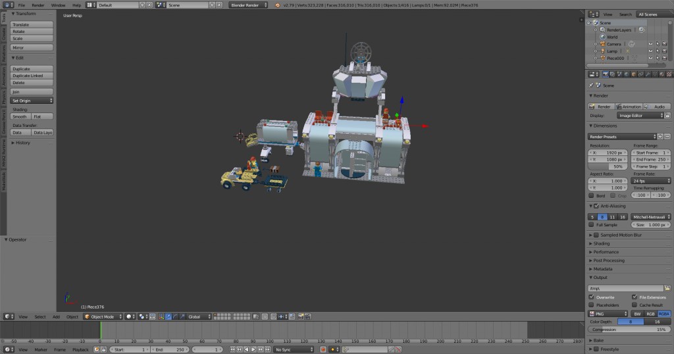The height and width of the screenshot is (354, 674).
Task: Hide the Camera using its eye icon
Action: (650, 44)
